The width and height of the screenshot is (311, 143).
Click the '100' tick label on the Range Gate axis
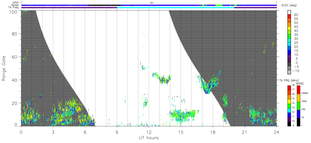click(x=13, y=12)
